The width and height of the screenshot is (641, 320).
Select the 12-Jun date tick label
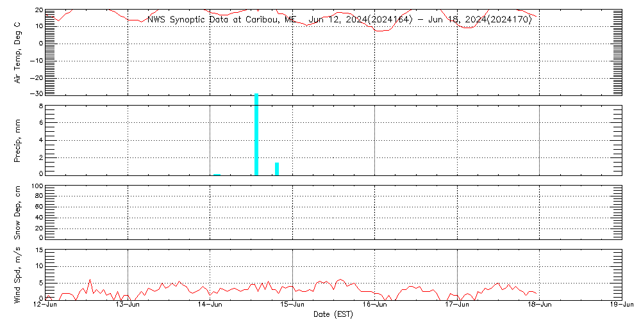(x=46, y=305)
